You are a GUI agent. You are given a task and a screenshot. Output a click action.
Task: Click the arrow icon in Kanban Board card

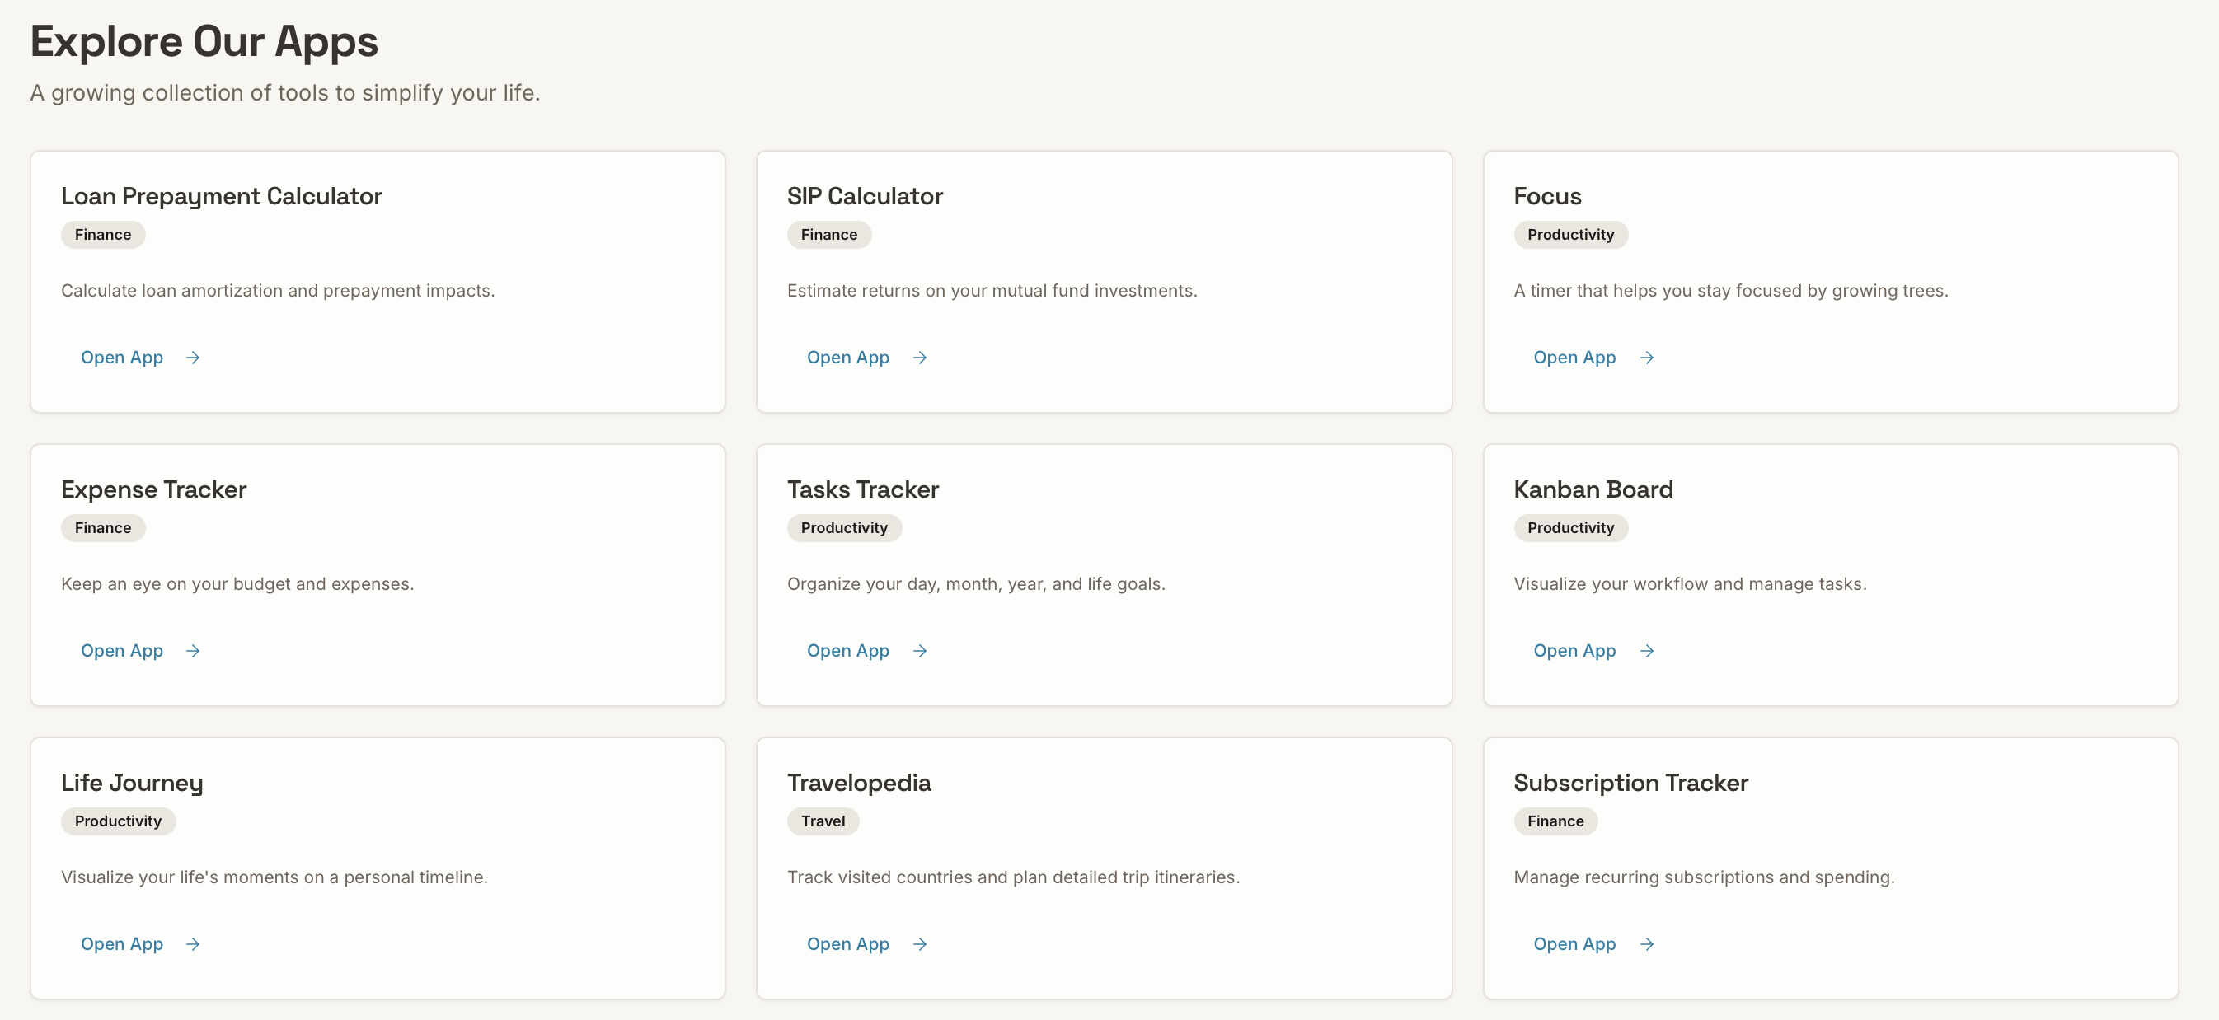1646,651
